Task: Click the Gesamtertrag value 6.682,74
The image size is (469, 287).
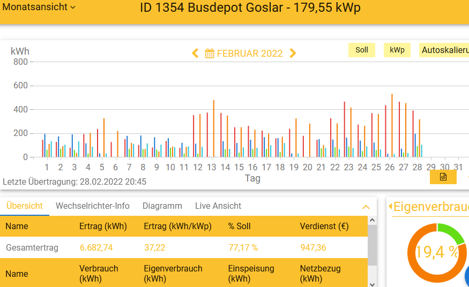Action: (96, 247)
